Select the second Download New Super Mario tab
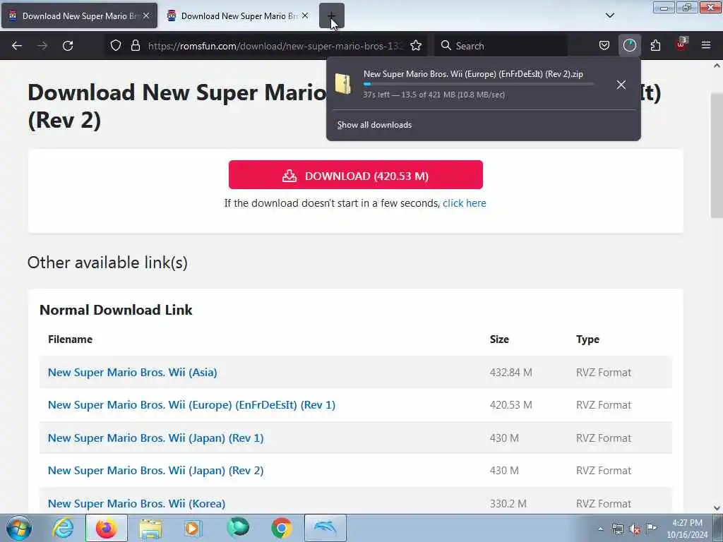This screenshot has height=542, width=723. (x=239, y=16)
